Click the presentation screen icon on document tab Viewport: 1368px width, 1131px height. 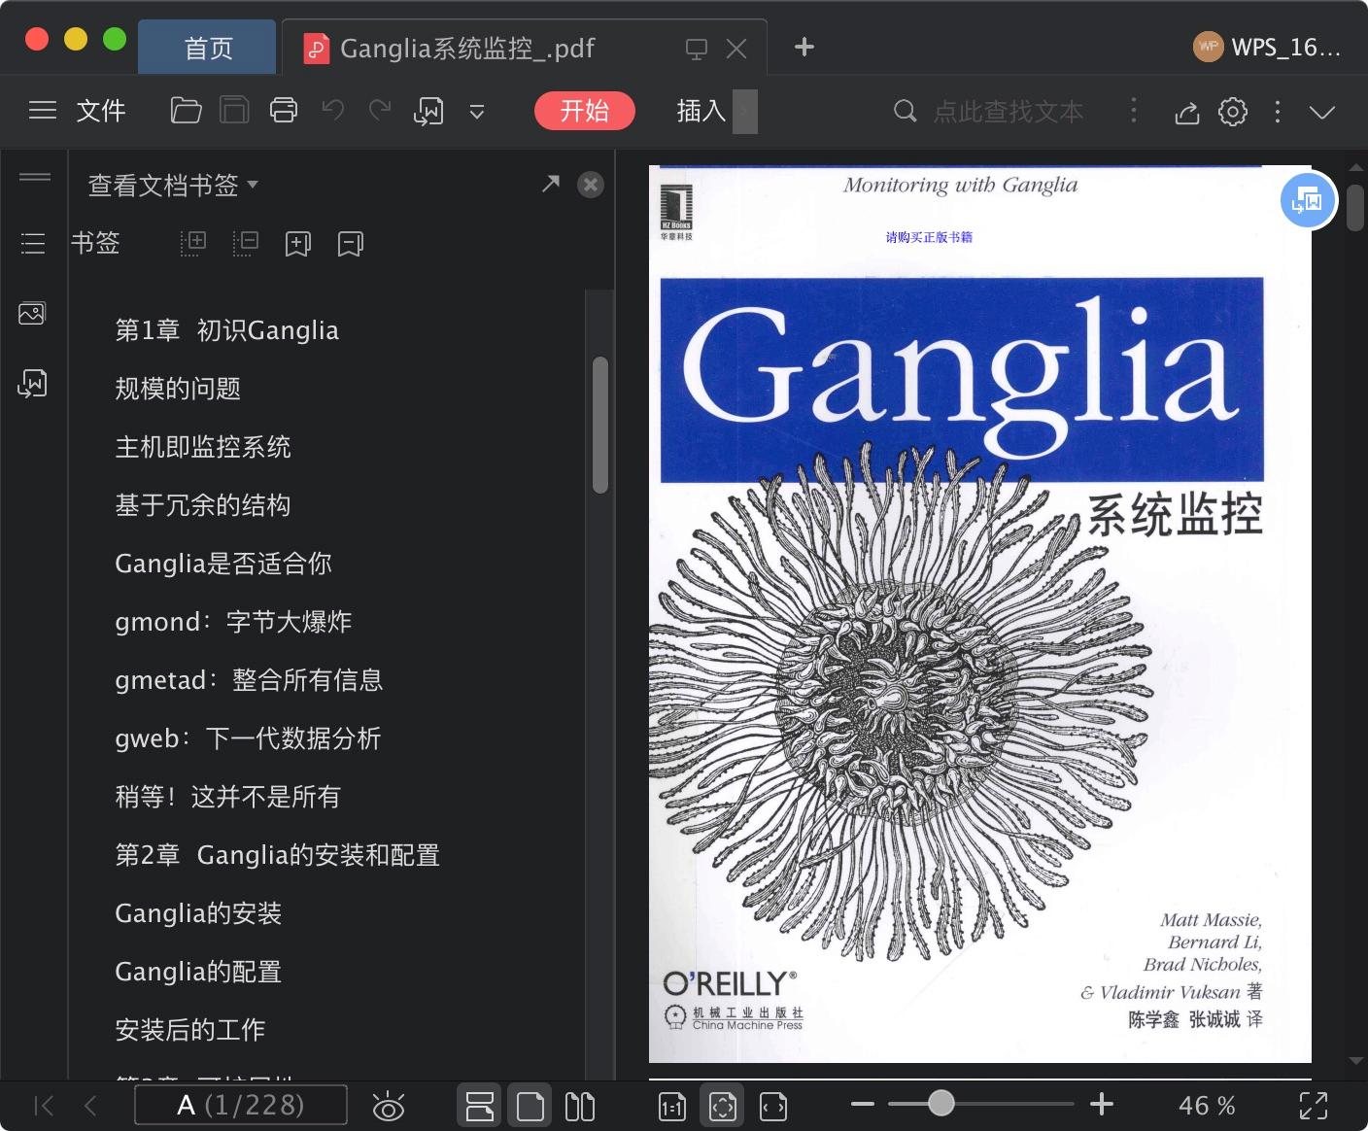697,49
